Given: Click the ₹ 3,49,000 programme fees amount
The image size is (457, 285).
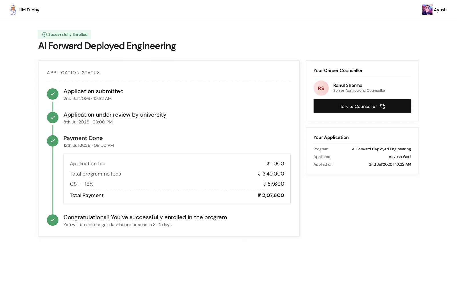Looking at the screenshot, I should [271, 174].
